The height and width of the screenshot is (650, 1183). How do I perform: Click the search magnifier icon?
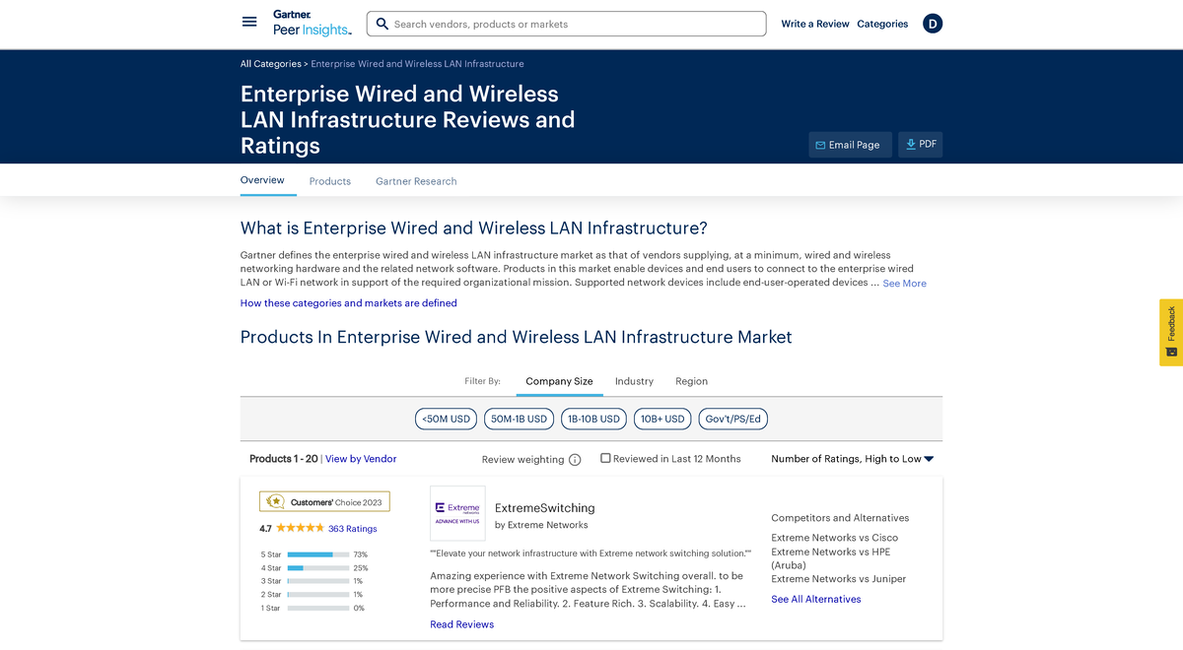(x=382, y=23)
